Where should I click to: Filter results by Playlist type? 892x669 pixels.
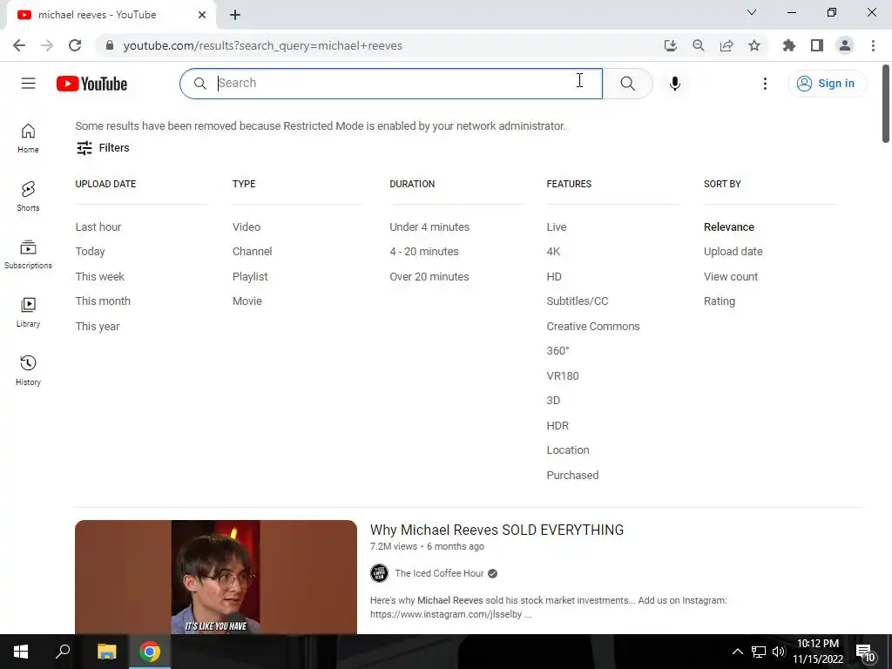tap(250, 276)
